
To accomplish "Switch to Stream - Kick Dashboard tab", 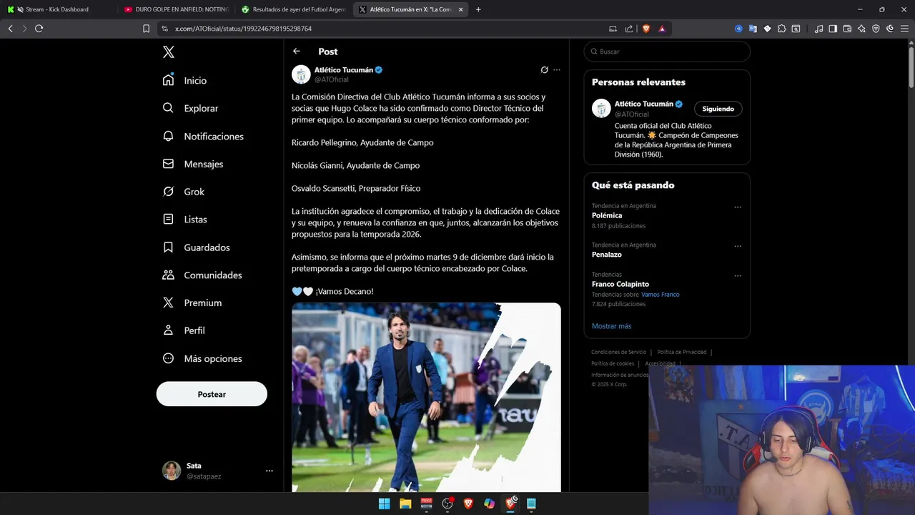I will pyautogui.click(x=57, y=9).
